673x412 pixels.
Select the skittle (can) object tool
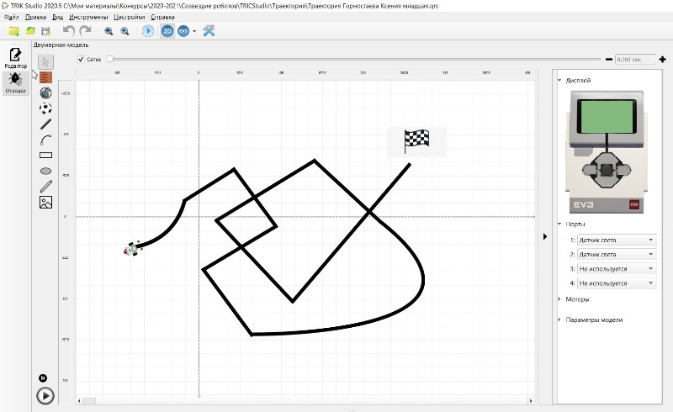45,92
